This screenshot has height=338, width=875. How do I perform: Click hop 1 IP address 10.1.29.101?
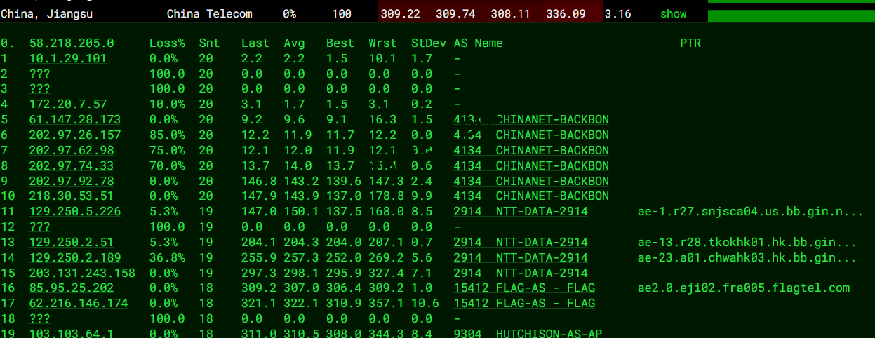(67, 59)
